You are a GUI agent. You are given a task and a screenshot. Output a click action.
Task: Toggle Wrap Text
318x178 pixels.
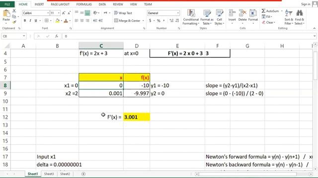tap(123, 13)
